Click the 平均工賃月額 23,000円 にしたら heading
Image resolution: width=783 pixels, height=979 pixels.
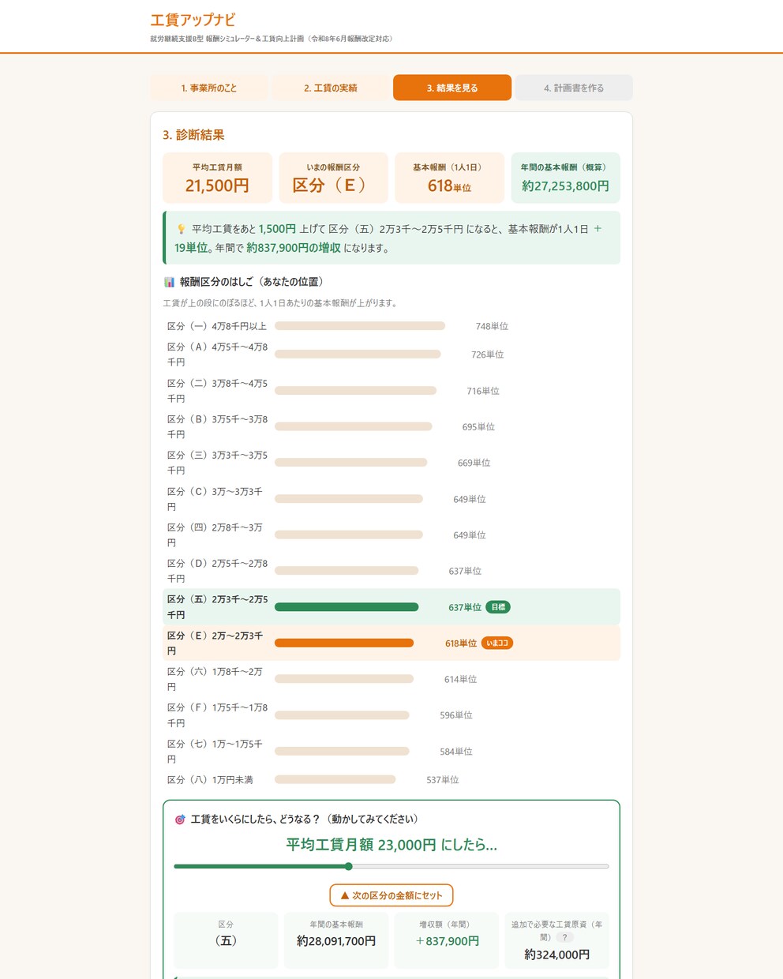coord(391,845)
